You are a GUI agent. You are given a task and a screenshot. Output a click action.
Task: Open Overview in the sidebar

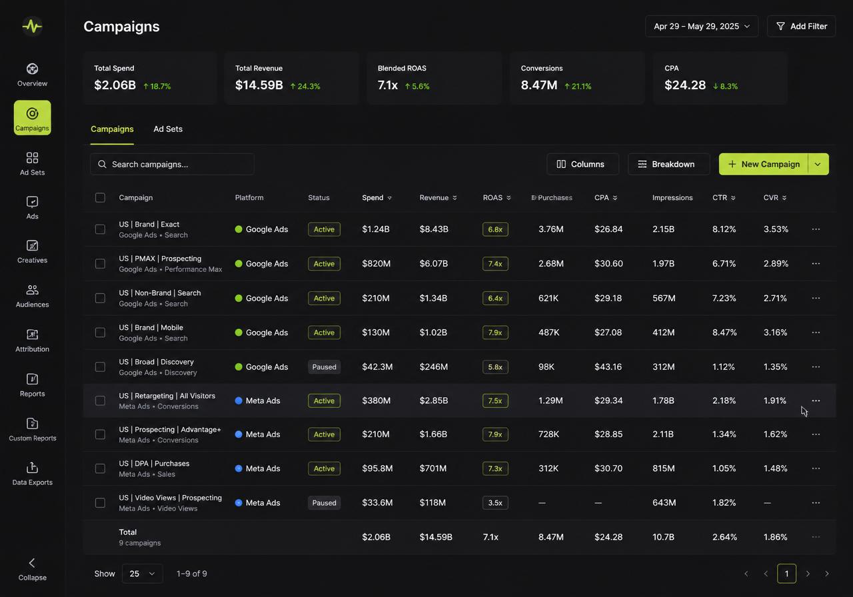click(32, 75)
